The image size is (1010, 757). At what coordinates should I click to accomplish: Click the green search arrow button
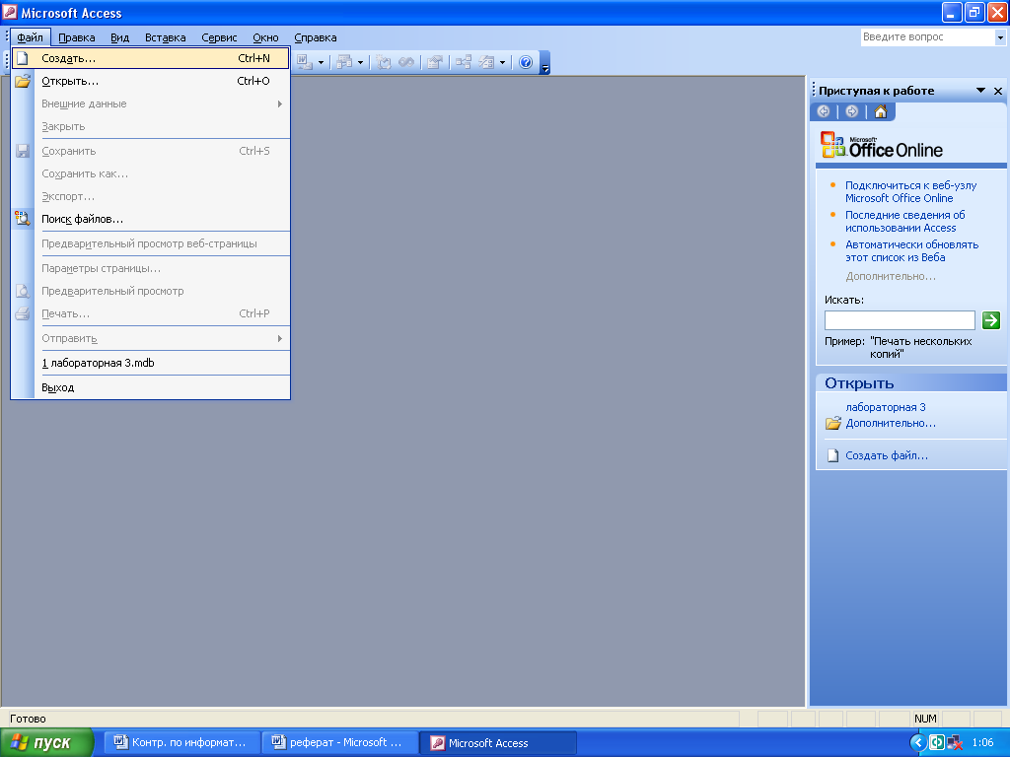(990, 320)
